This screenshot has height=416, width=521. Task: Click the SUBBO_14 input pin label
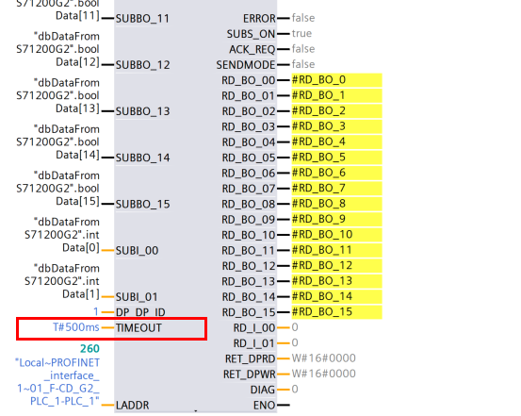click(x=142, y=158)
